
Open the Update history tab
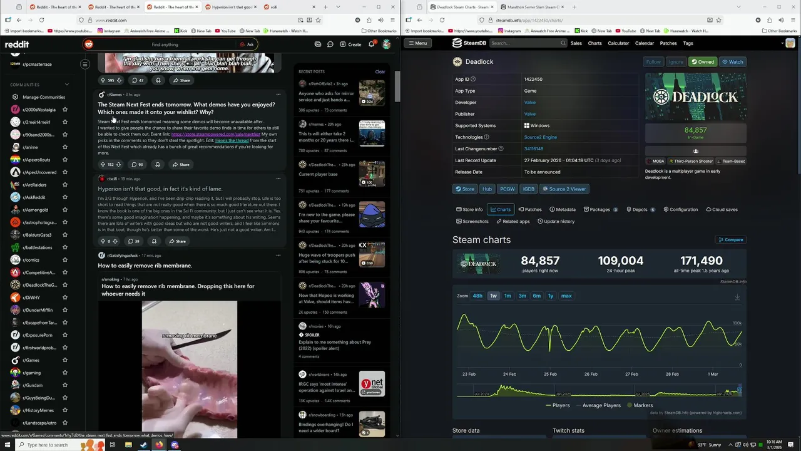pos(556,221)
